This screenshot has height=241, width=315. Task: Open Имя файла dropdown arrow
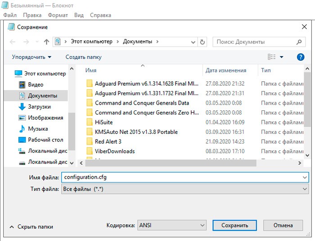pyautogui.click(x=305, y=177)
